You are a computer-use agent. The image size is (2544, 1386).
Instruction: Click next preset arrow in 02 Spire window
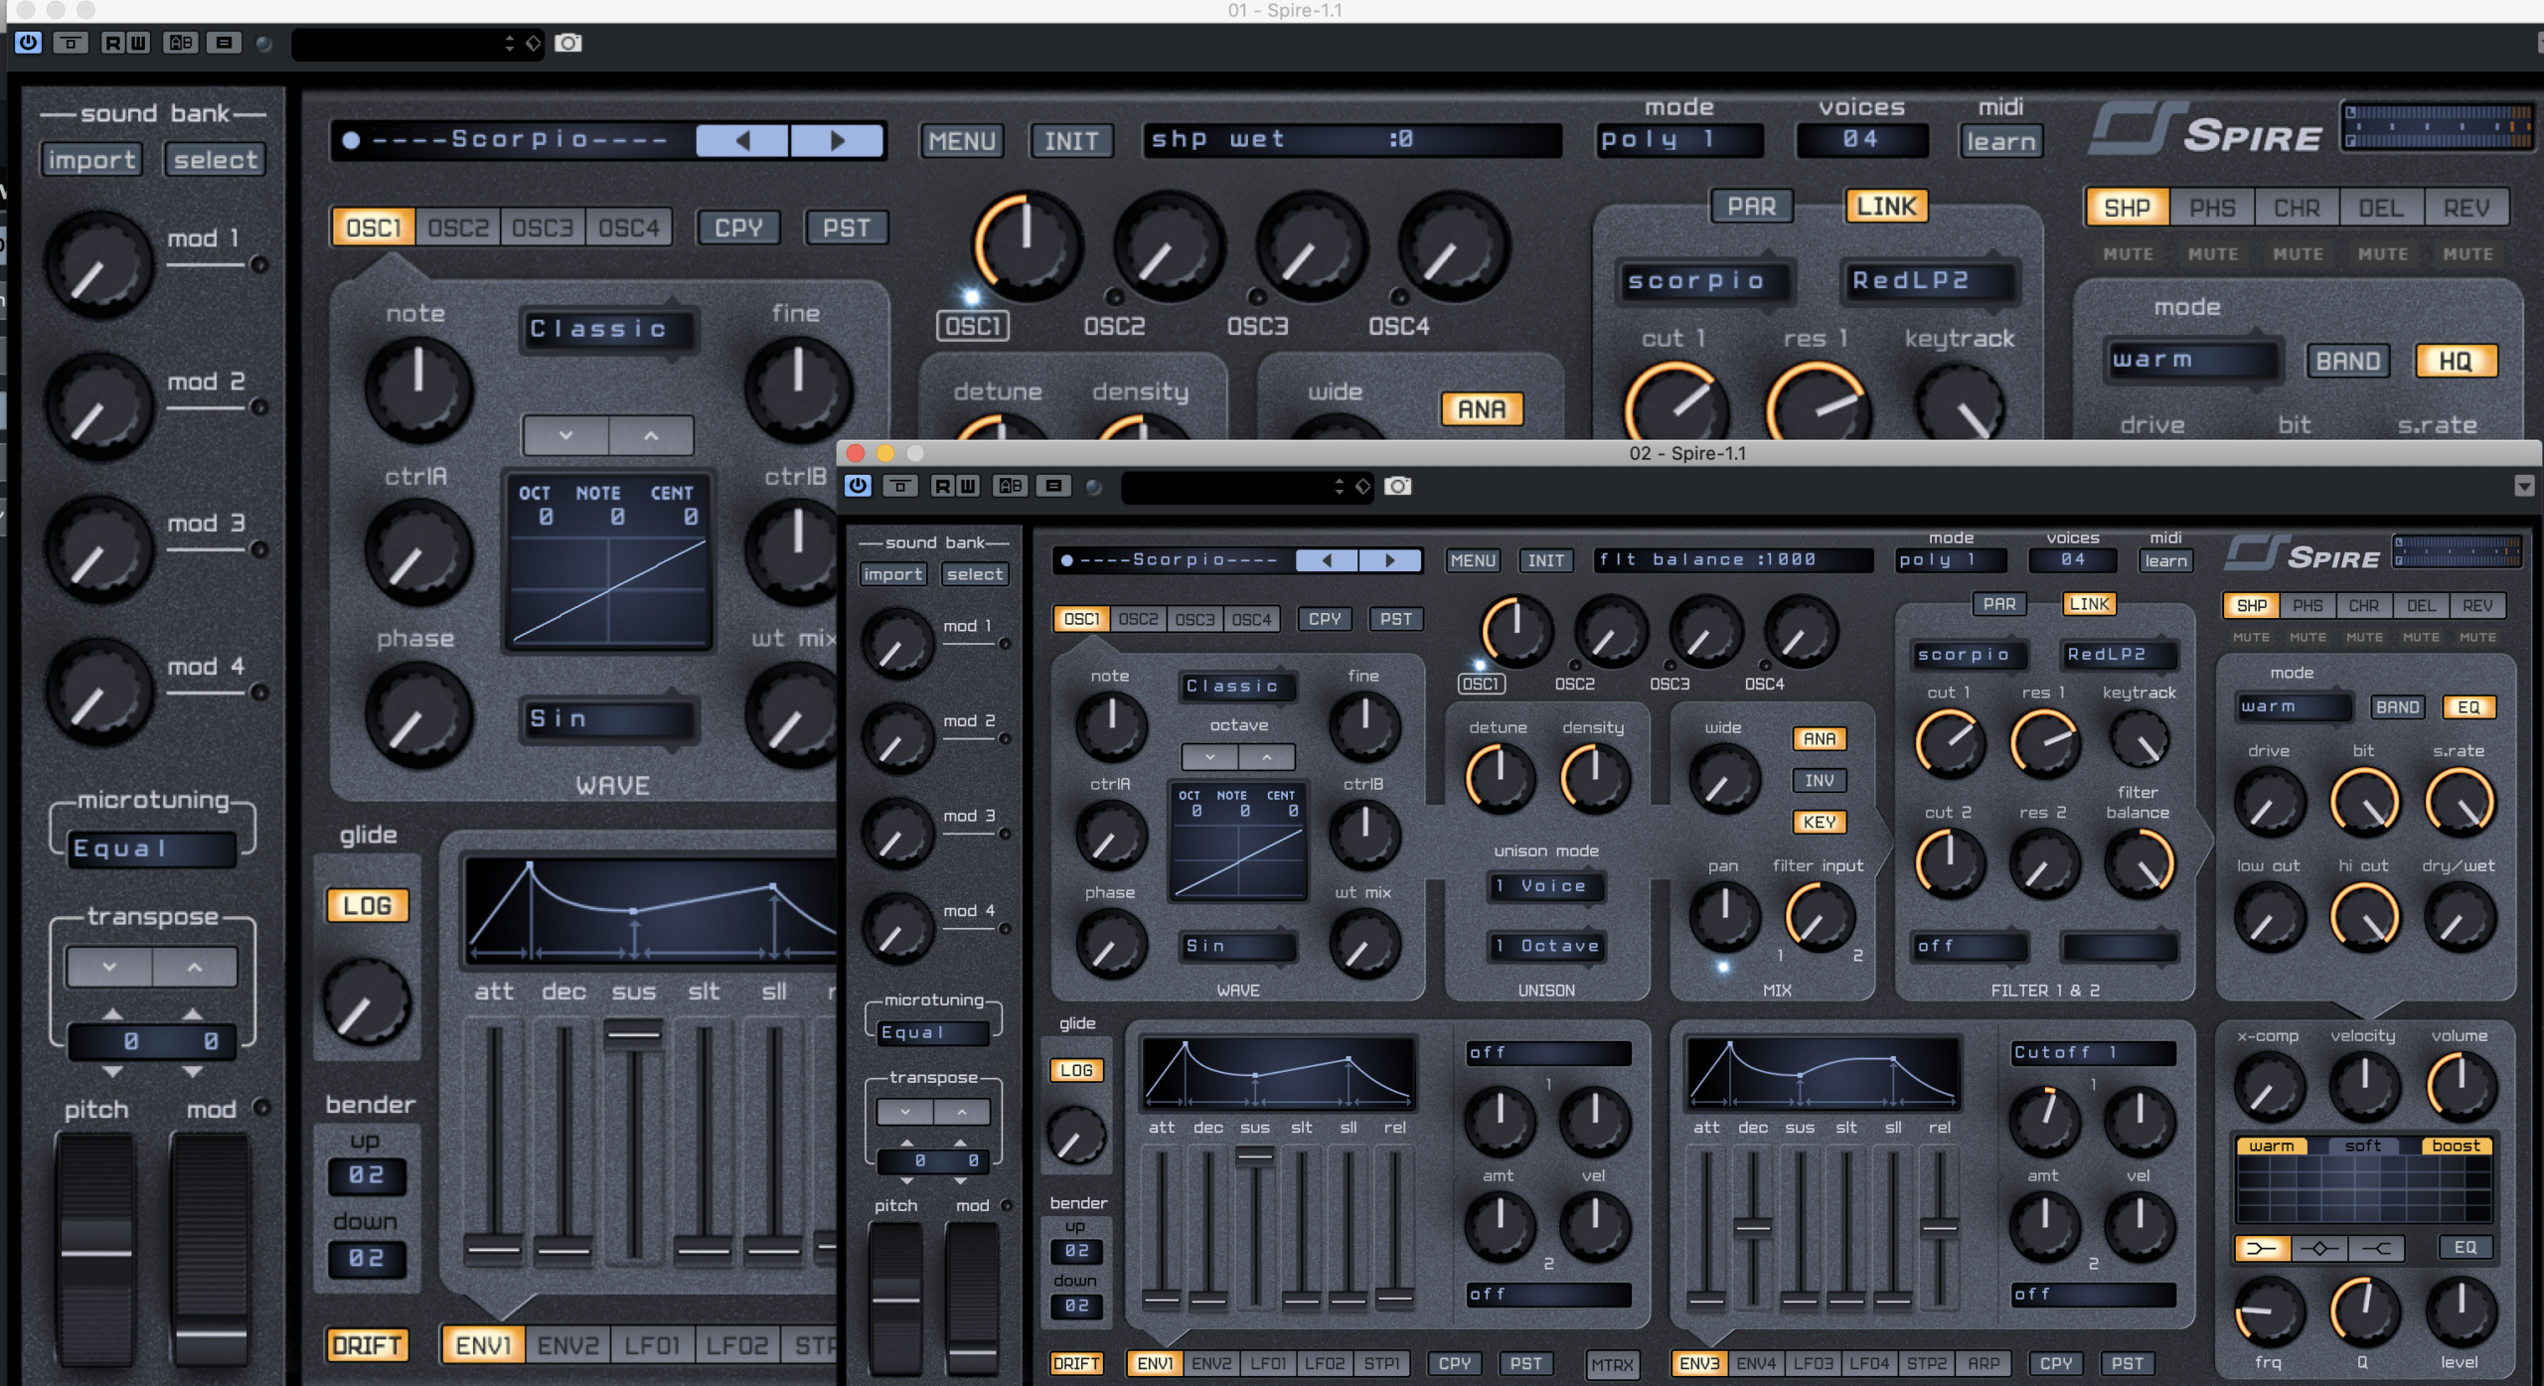click(1390, 560)
